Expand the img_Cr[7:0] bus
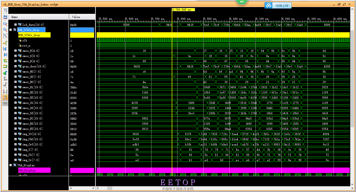The width and height of the screenshot is (356, 192). click(15, 160)
